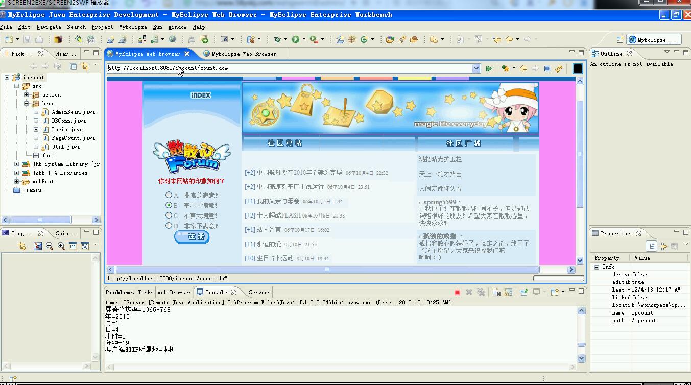The width and height of the screenshot is (691, 385).
Task: Click the Package Explorer horizontal scrollbar
Action: [x=40, y=220]
